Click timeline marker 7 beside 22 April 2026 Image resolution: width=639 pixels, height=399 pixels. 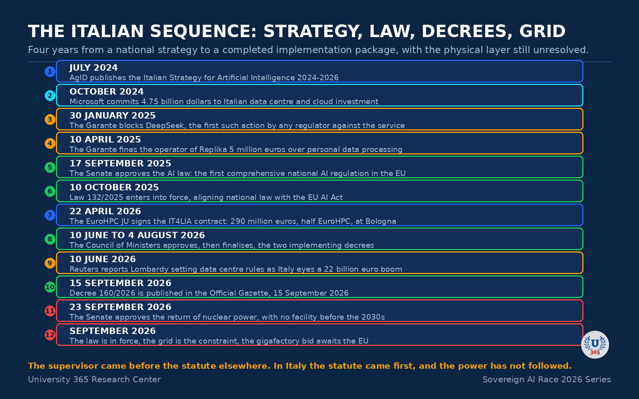50,215
